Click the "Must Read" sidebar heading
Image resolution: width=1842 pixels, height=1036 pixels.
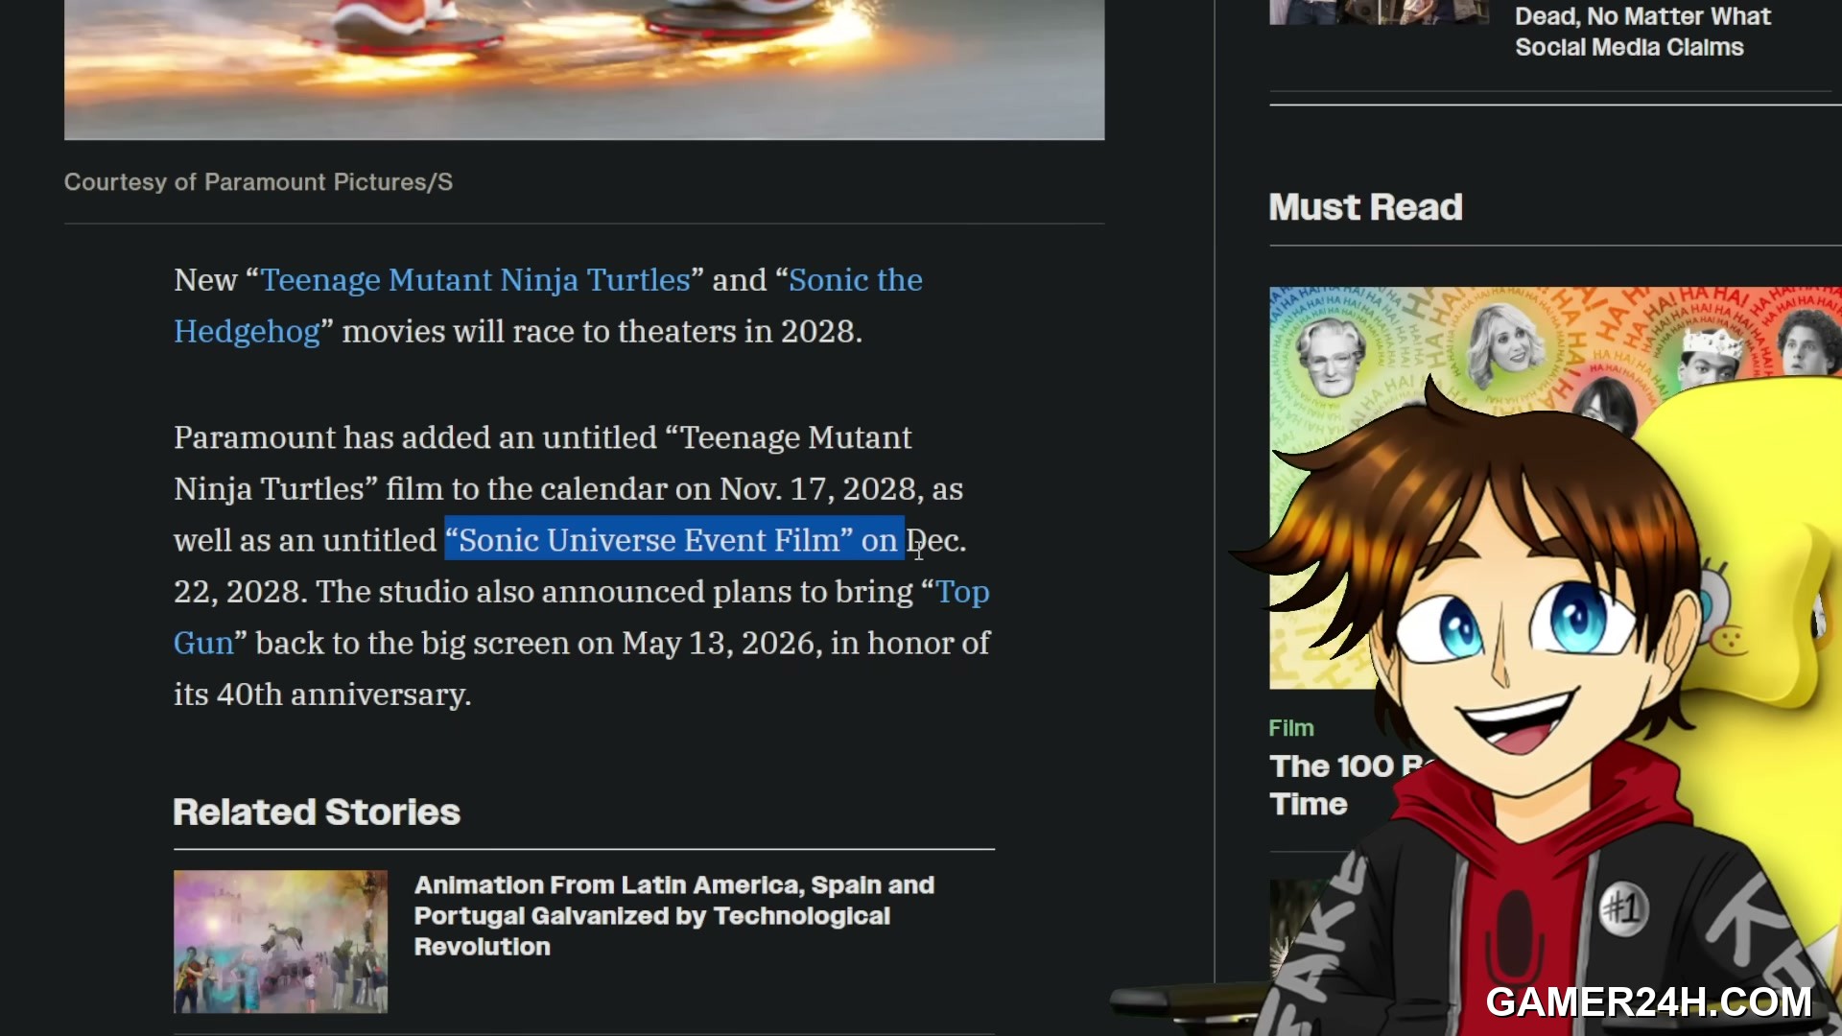pyautogui.click(x=1365, y=207)
